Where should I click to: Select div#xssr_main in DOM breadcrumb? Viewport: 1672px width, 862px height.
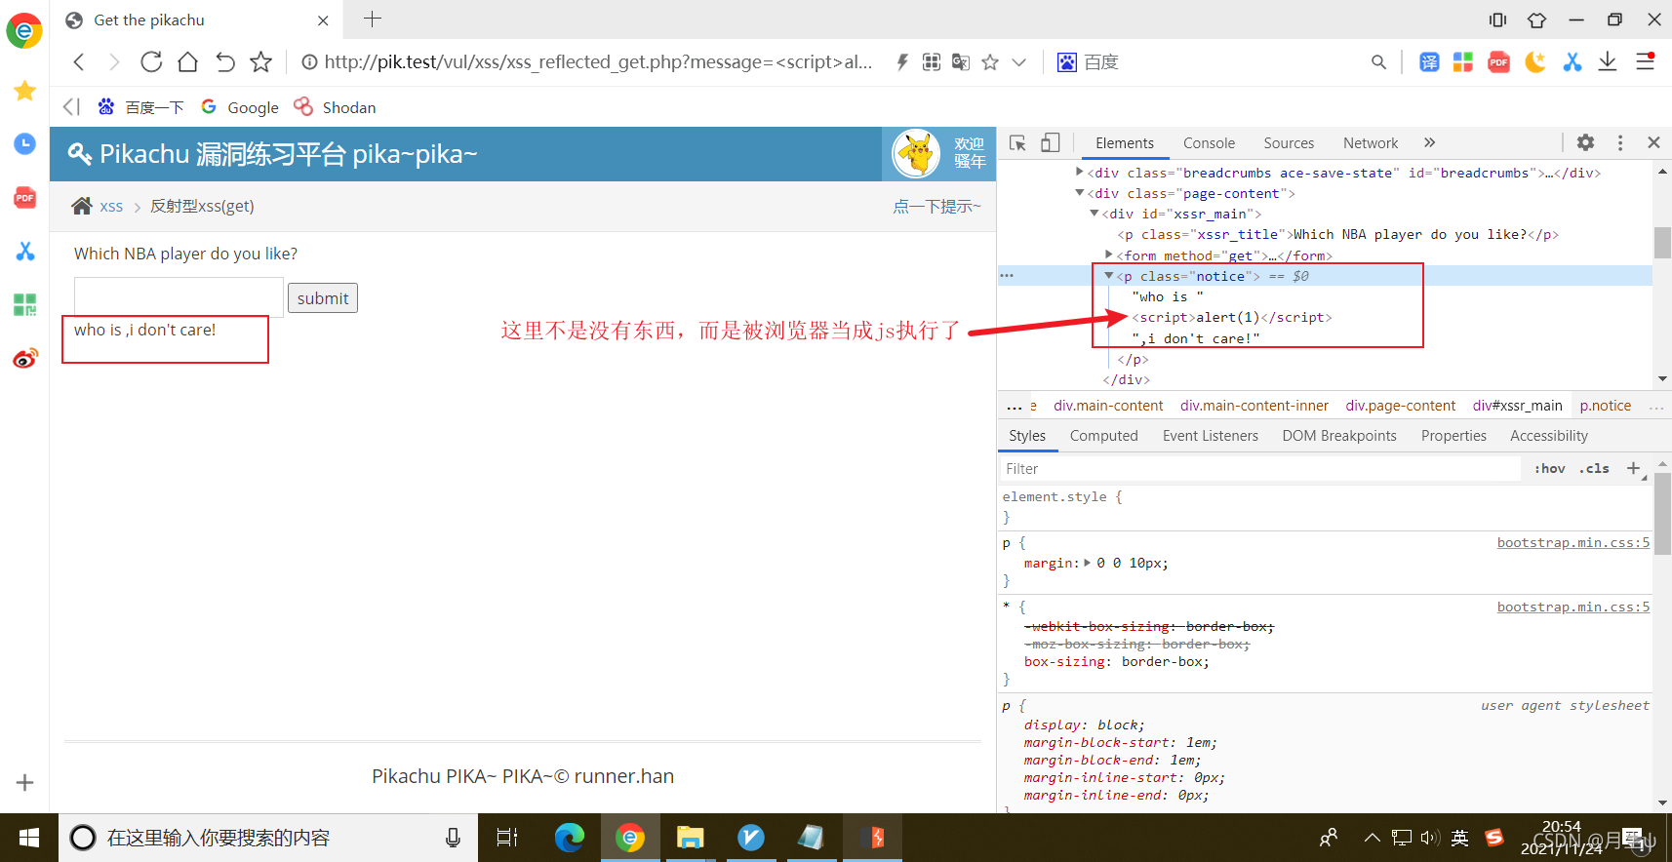pos(1518,406)
